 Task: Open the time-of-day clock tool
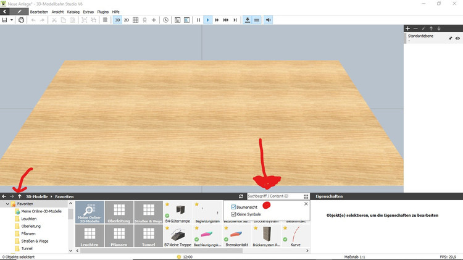click(165, 20)
